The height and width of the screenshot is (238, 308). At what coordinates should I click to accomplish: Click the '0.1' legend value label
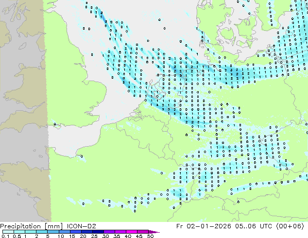(x=5, y=236)
